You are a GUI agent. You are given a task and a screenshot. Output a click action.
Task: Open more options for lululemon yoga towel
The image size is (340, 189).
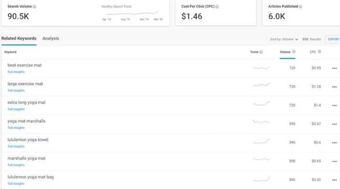tap(334, 143)
